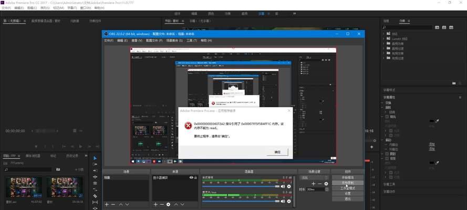Open Premiere 序列(S) menu
Image resolution: width=467 pixels, height=210 pixels.
coord(45,8)
